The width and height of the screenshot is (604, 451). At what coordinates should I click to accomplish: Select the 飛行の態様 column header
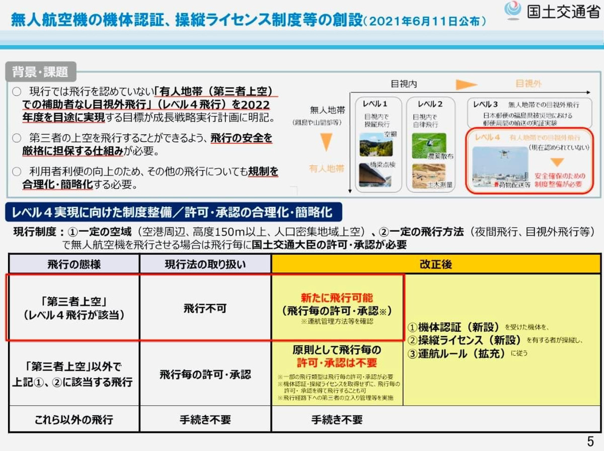click(73, 264)
